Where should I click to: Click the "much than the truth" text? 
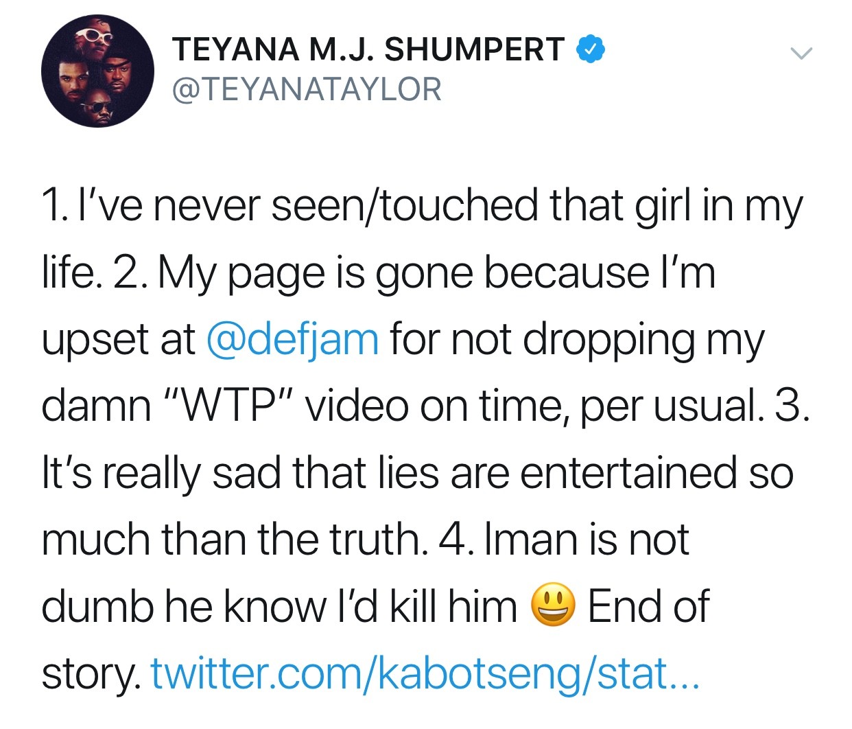pos(233,540)
